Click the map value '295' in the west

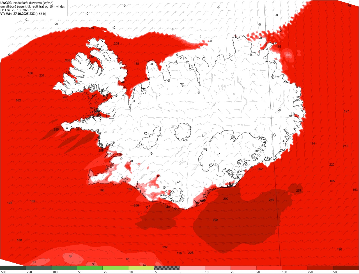[x=56, y=129]
